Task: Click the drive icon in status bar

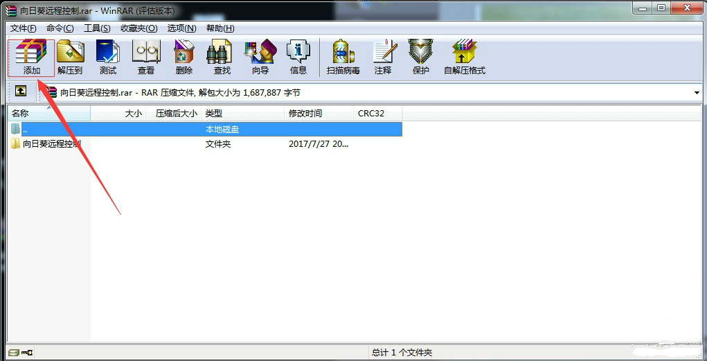Action: pyautogui.click(x=13, y=353)
